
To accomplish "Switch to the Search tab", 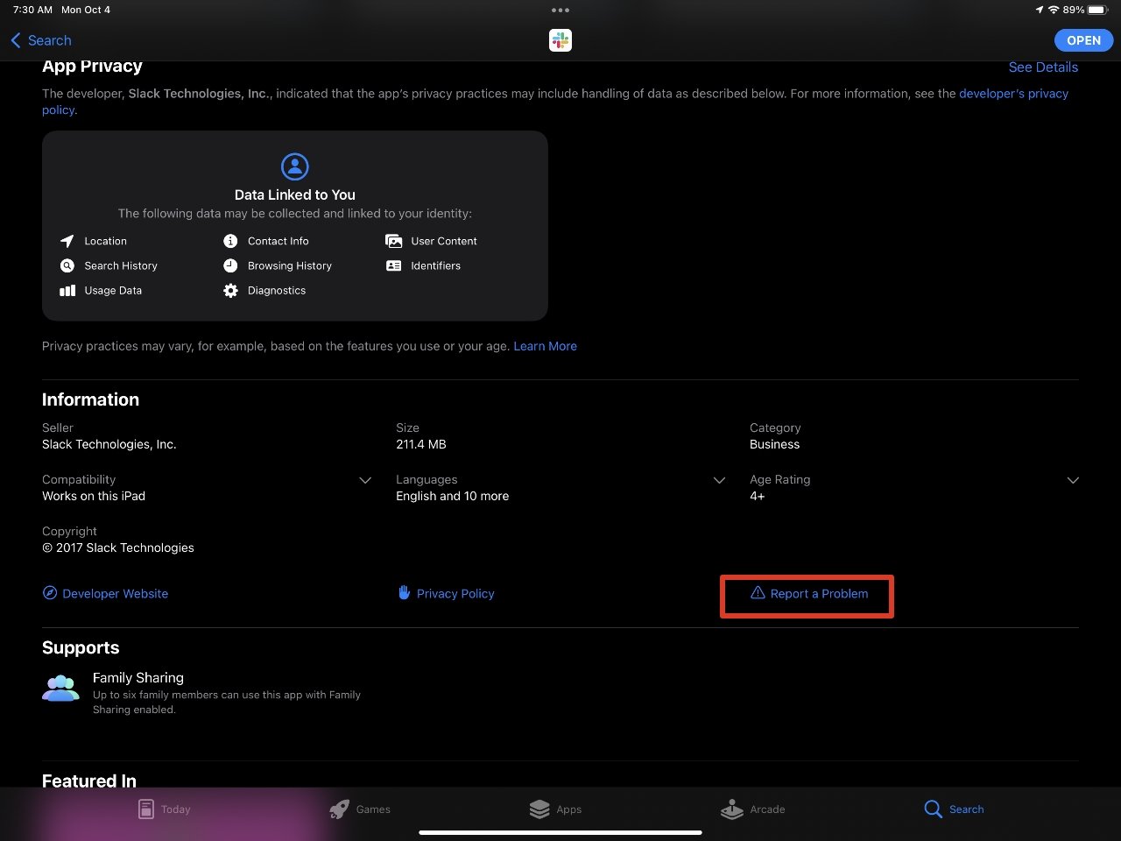I will [954, 809].
